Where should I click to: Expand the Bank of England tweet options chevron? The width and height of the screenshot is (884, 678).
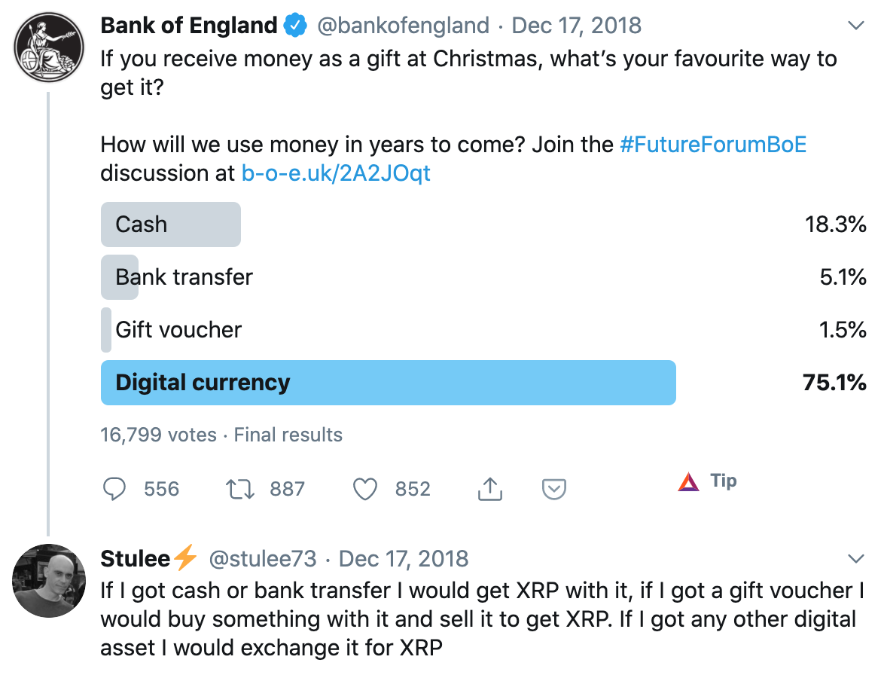tap(856, 26)
